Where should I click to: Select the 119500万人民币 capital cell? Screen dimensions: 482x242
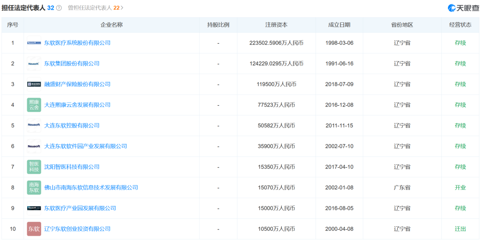tap(276, 84)
